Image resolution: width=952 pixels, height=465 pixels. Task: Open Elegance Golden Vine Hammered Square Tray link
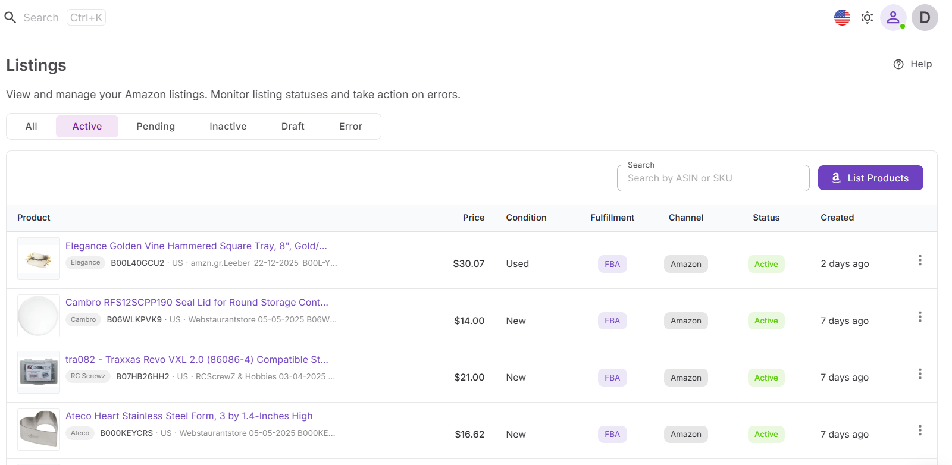coord(196,246)
